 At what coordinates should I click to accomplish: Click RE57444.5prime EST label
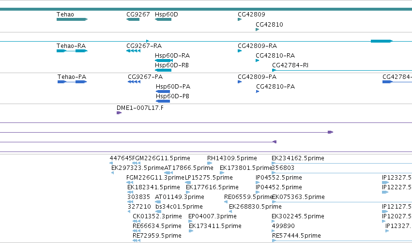tap(296, 236)
